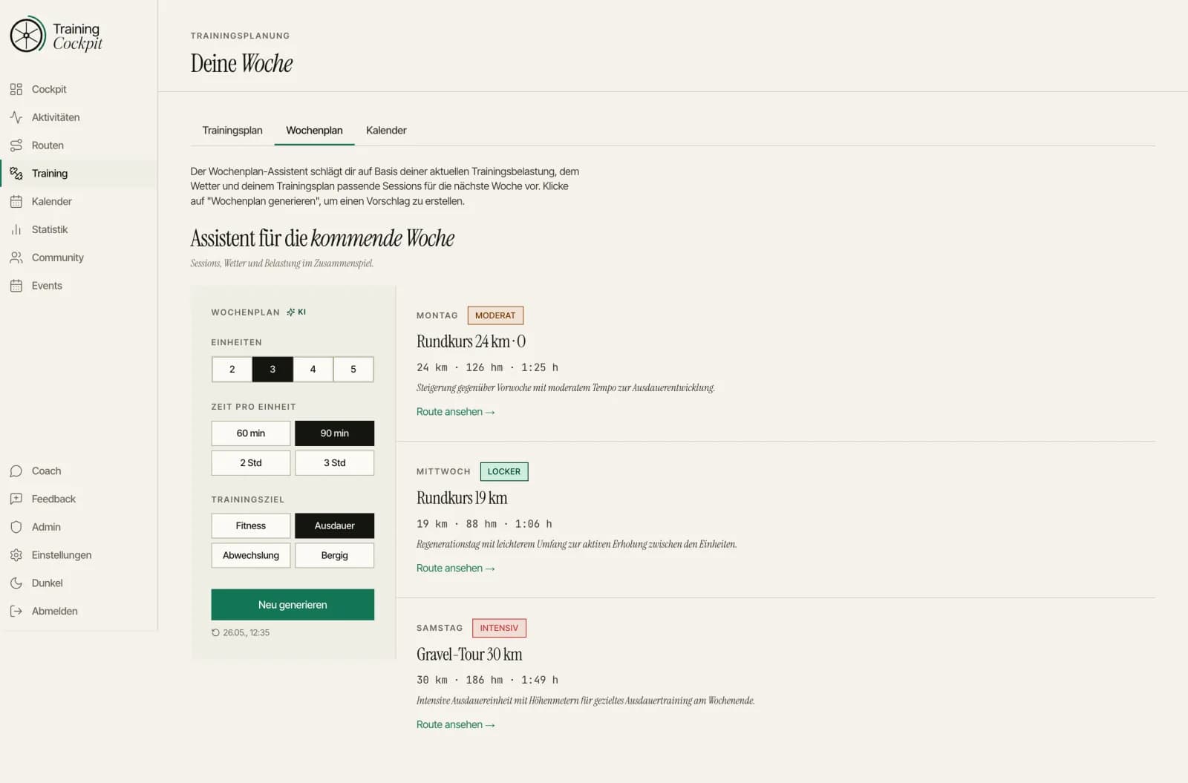1188x783 pixels.
Task: Open Einstellungen in the sidebar
Action: (x=79, y=555)
